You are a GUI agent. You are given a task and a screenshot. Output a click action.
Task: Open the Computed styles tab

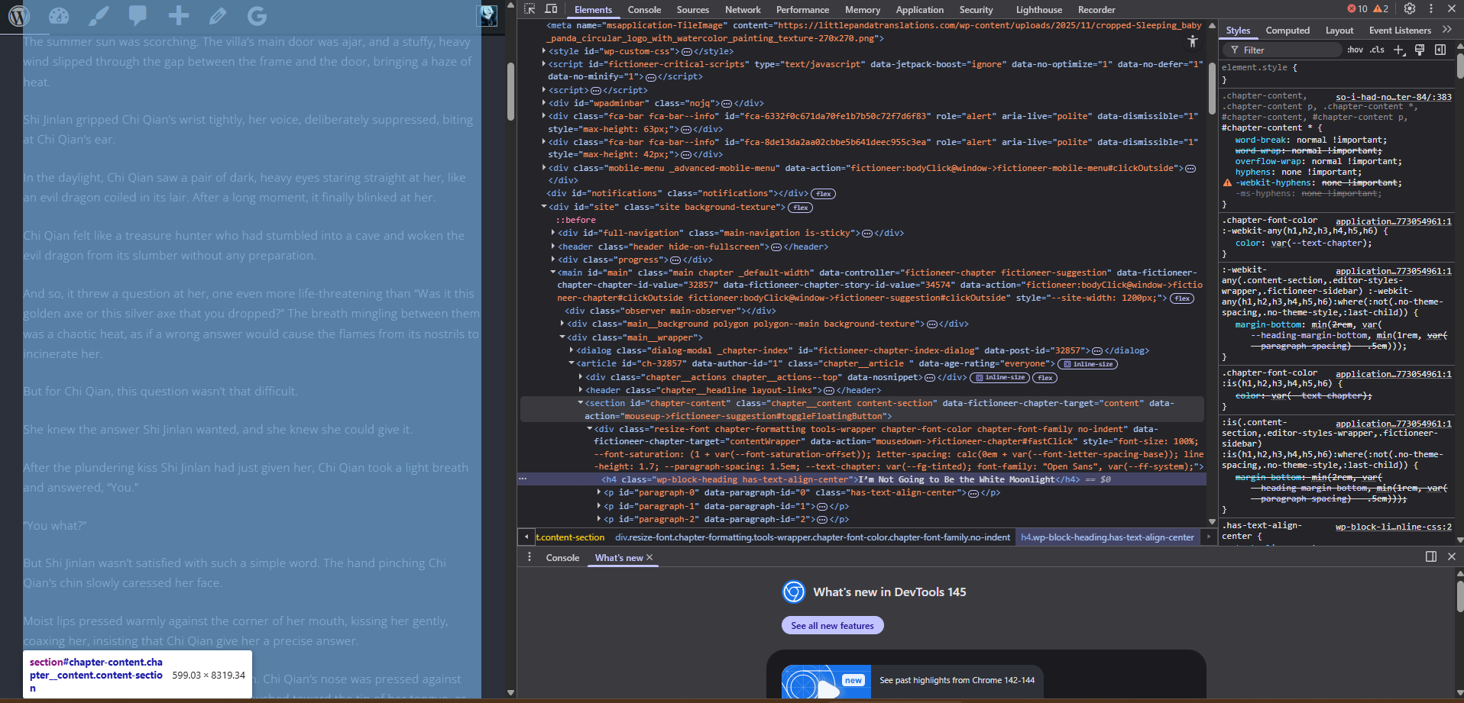pyautogui.click(x=1287, y=31)
